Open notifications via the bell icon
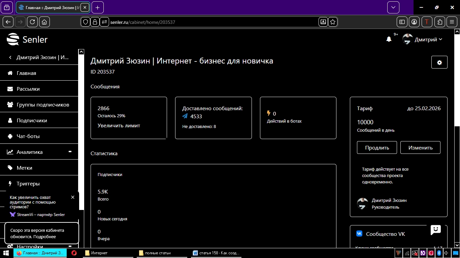The height and width of the screenshot is (258, 460). [389, 39]
